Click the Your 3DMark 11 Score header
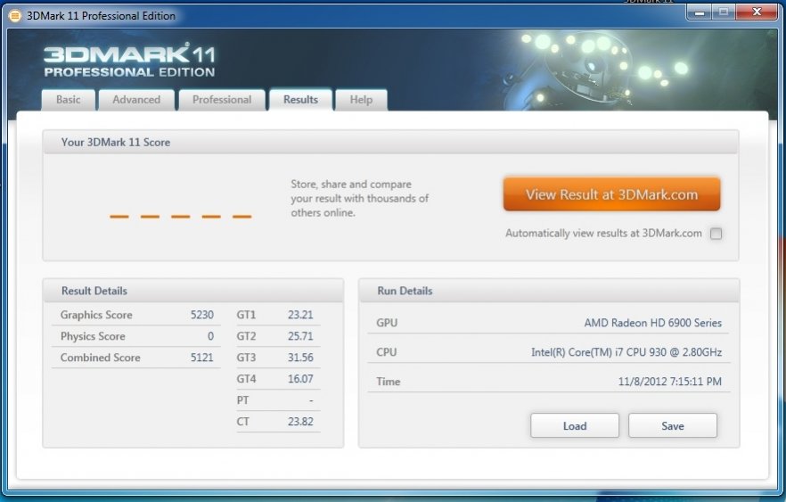This screenshot has width=786, height=502. coord(390,143)
